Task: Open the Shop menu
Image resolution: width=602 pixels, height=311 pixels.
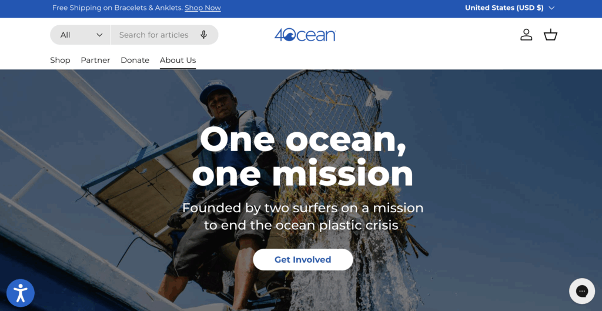Action: pyautogui.click(x=60, y=60)
